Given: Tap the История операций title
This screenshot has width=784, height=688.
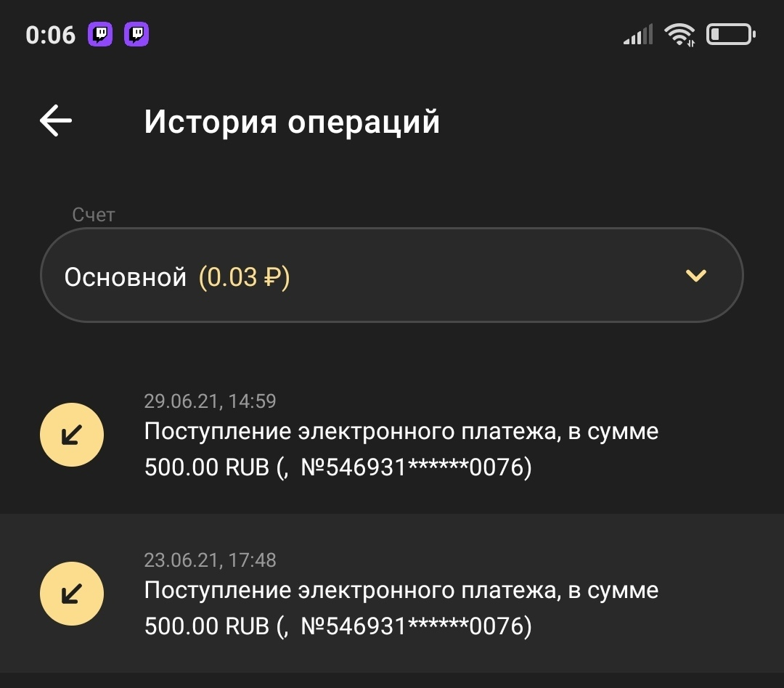Looking at the screenshot, I should [x=292, y=122].
